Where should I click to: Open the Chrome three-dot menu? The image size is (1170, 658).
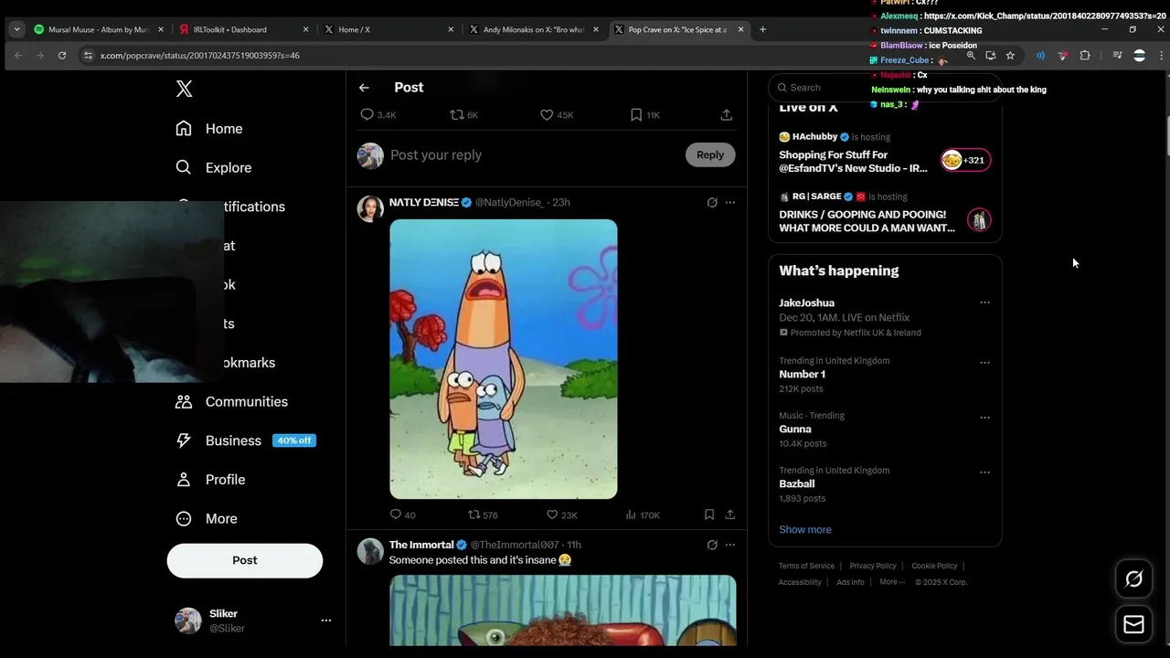1161,56
